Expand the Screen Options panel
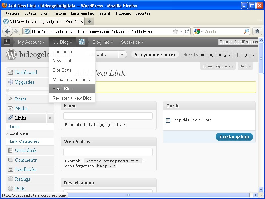Viewport: 265px width, 199px height. 218,66
